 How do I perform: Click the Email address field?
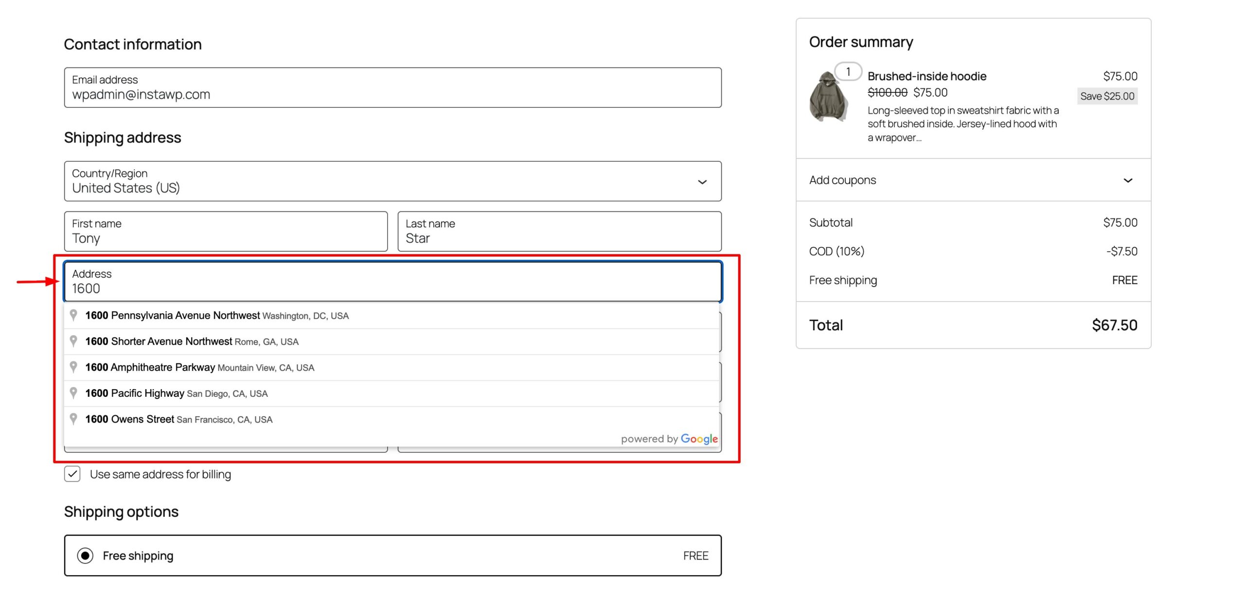point(392,87)
